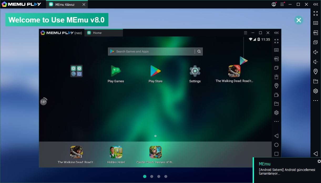Image resolution: width=321 pixels, height=183 pixels.
Task: Close the Welcome to Use MEmu guide overlay
Action: [298, 20]
